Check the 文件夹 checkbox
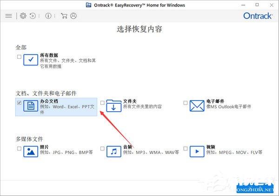 click(x=102, y=103)
